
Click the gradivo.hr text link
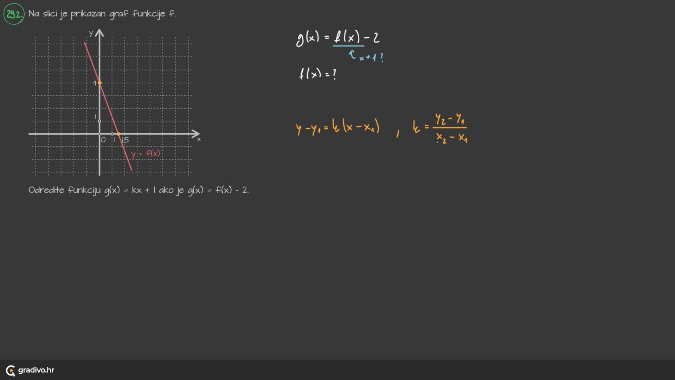36,370
